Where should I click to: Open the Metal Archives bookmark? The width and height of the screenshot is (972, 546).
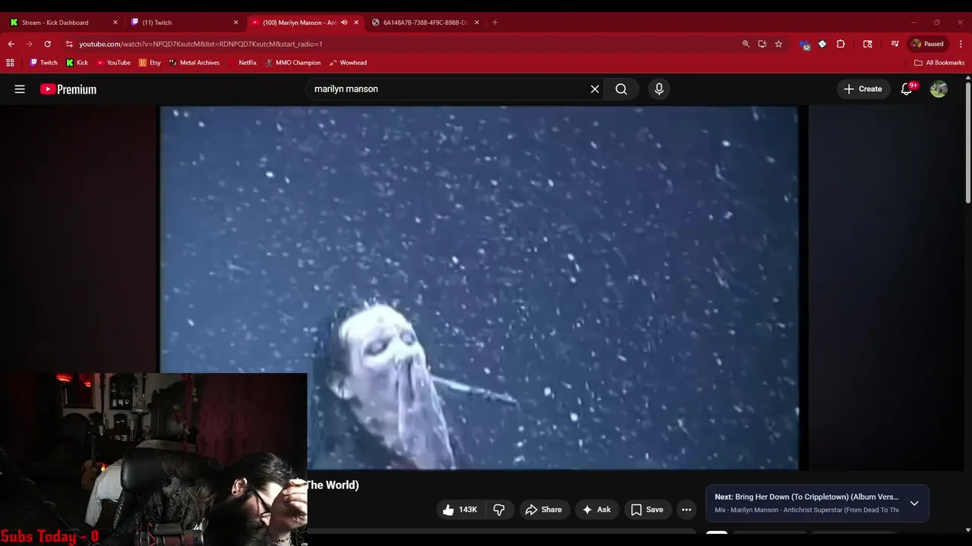(194, 63)
